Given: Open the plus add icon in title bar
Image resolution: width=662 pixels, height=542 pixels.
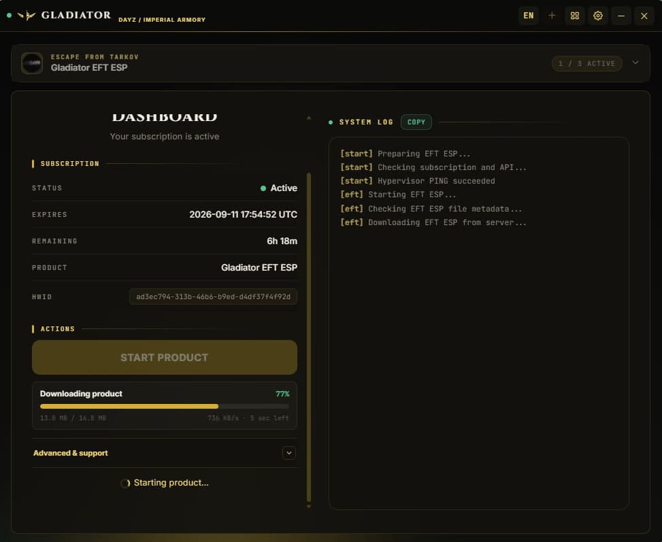Looking at the screenshot, I should coord(551,16).
